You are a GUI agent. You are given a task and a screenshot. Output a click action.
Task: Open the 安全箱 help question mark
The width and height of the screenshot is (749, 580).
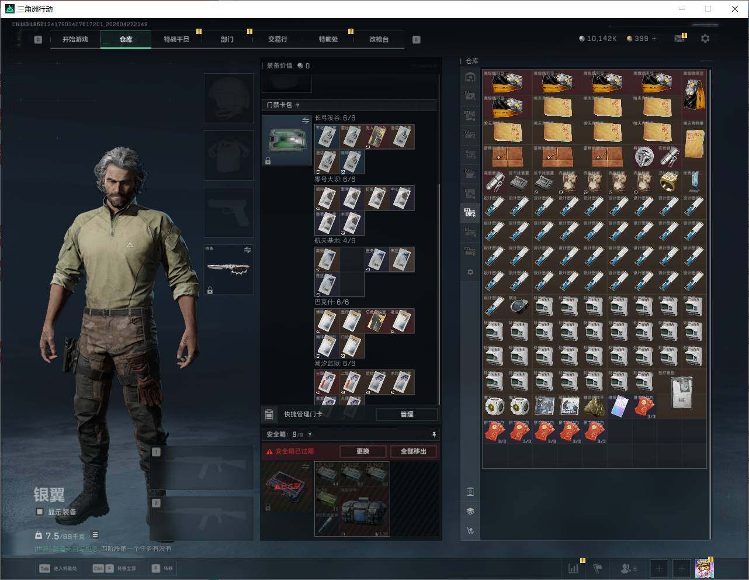[310, 434]
